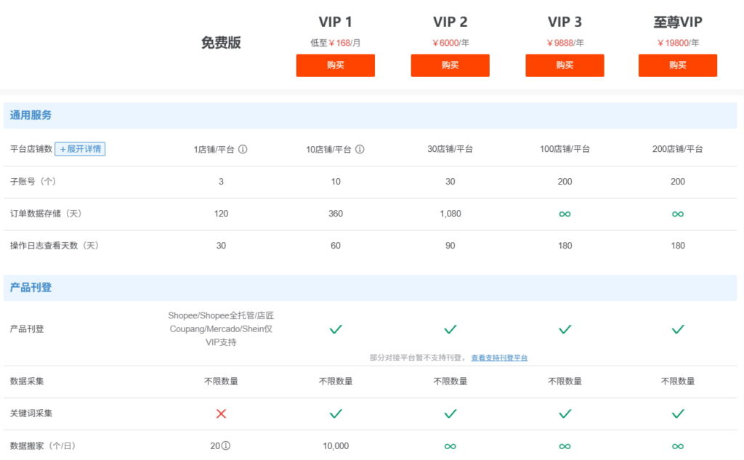
Task: Click infinity symbol for VIP 2 数据搬家
Action: (450, 445)
